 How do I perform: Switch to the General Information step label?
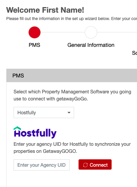tap(91, 45)
